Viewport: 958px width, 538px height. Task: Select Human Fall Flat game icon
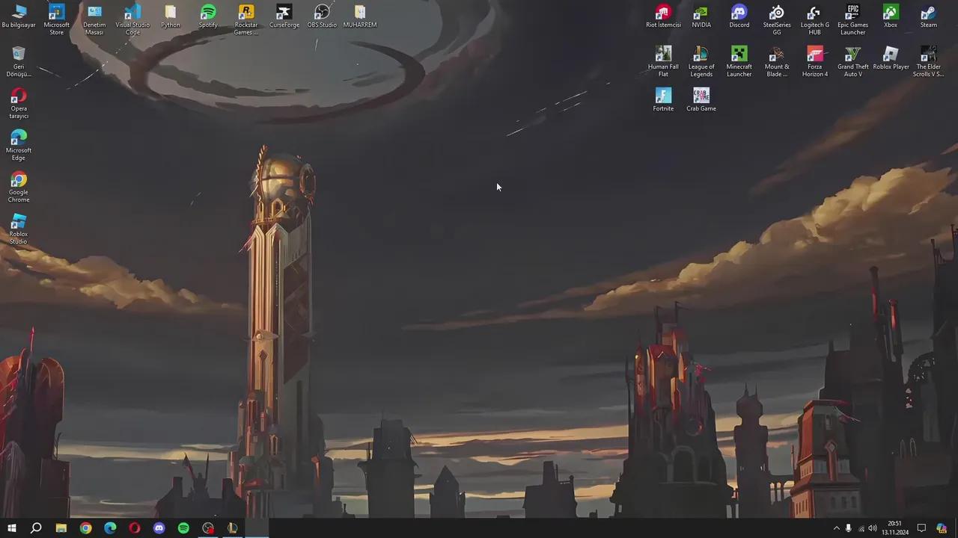tap(663, 62)
